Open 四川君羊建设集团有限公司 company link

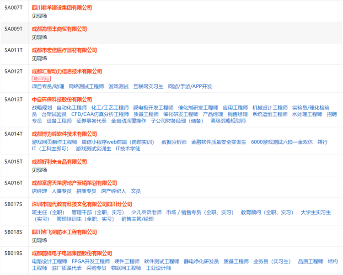point(62,8)
